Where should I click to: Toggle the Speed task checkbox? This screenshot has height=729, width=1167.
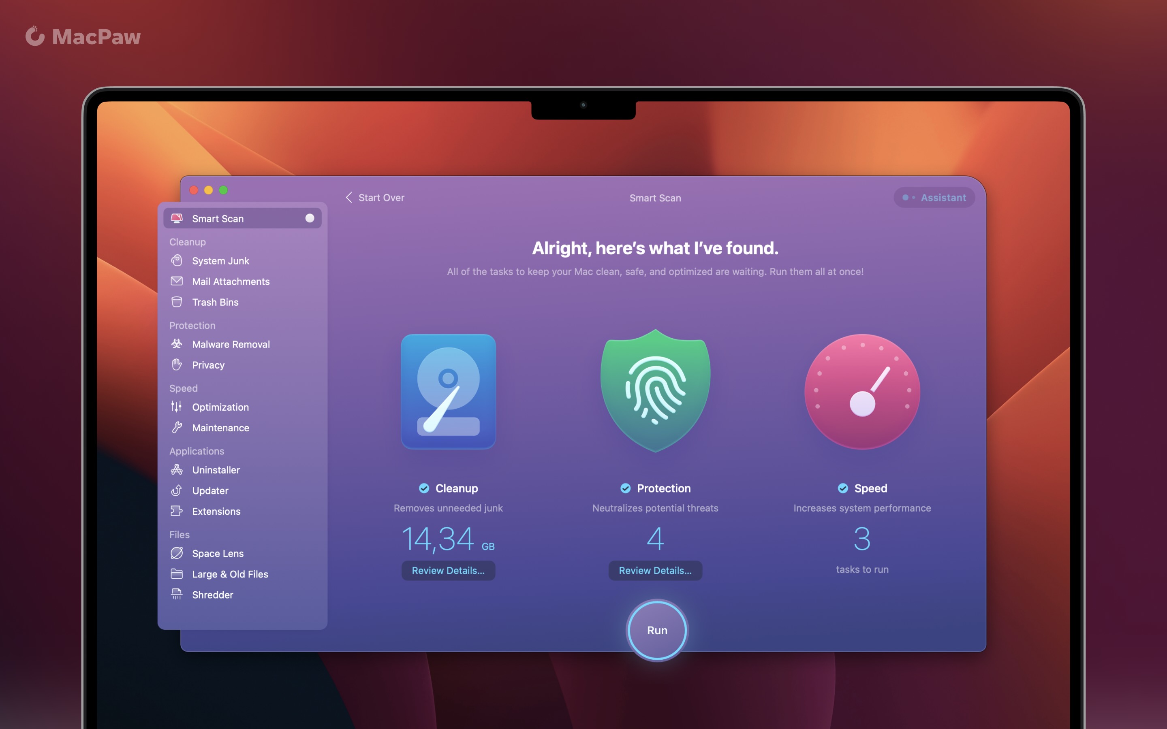(x=842, y=487)
